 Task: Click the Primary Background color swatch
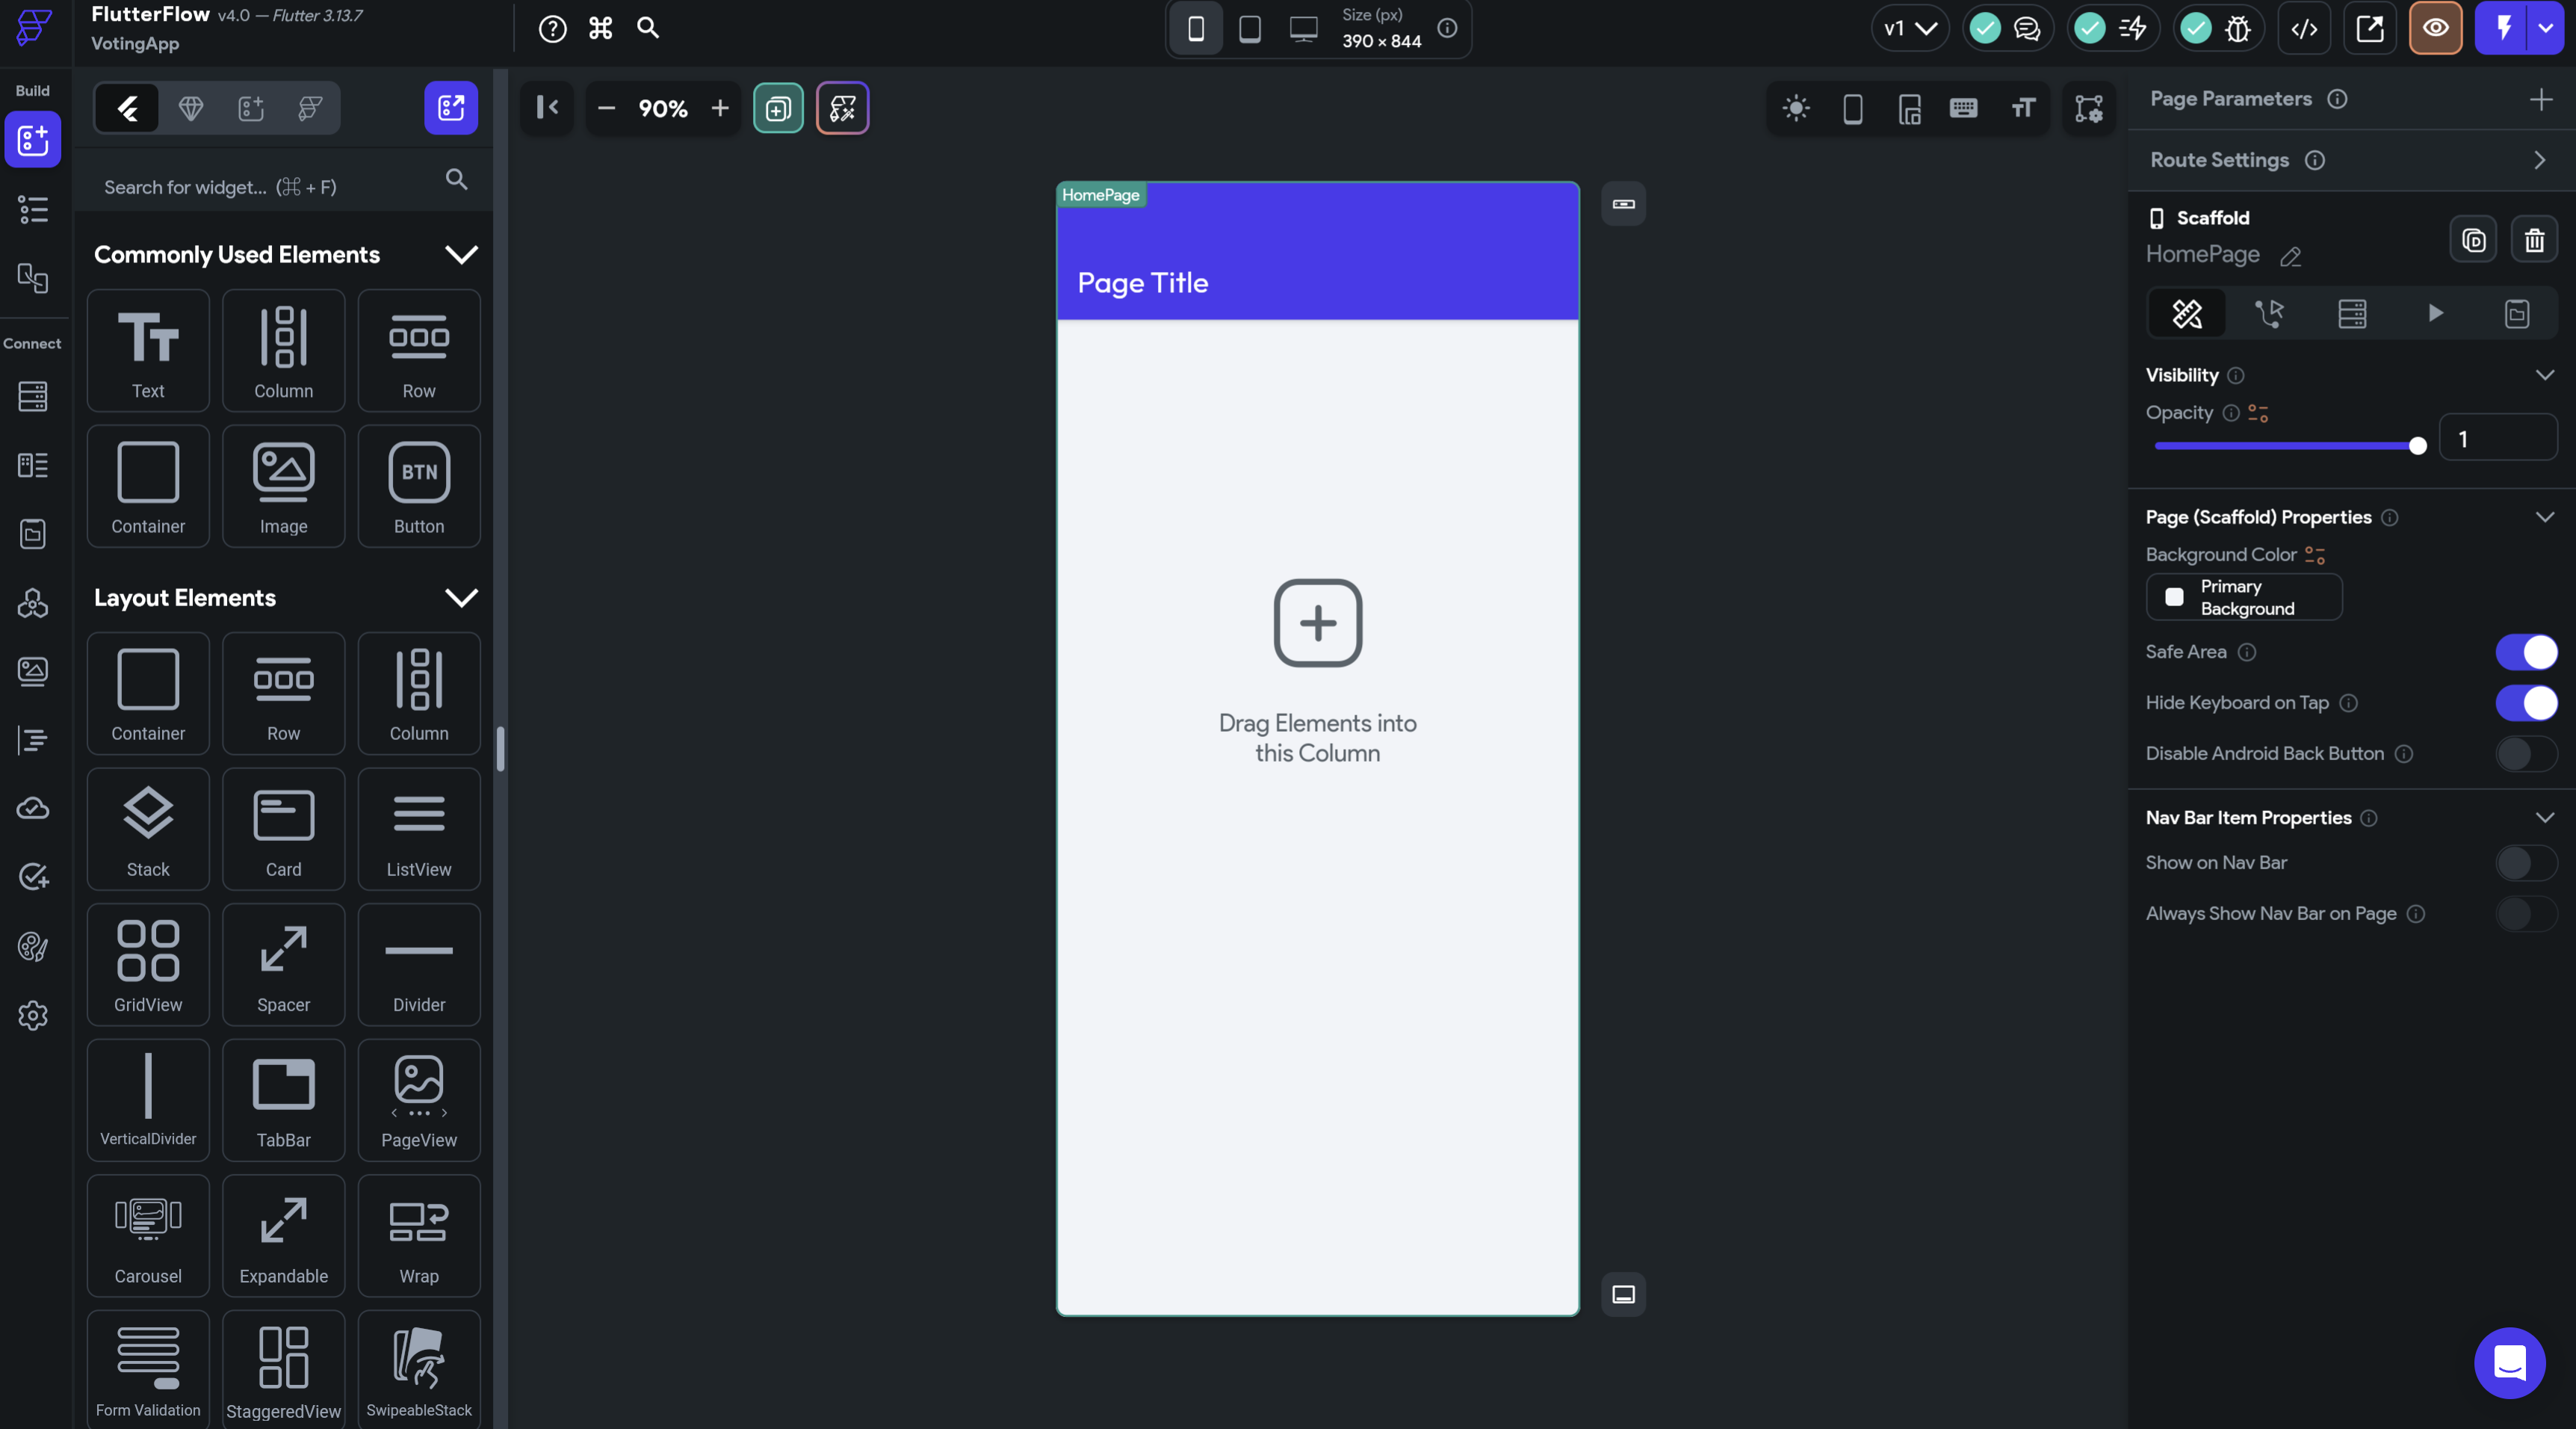(2175, 595)
